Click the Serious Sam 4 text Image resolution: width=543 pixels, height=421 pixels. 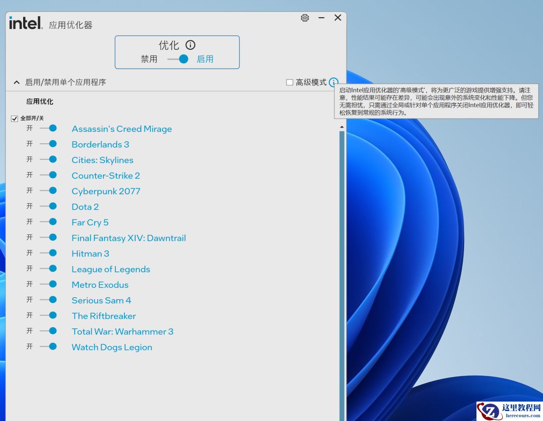point(101,300)
